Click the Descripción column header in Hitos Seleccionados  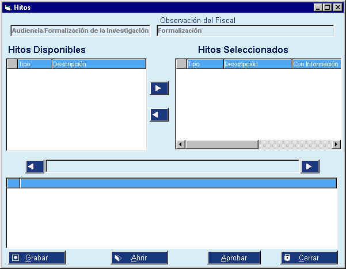point(258,64)
